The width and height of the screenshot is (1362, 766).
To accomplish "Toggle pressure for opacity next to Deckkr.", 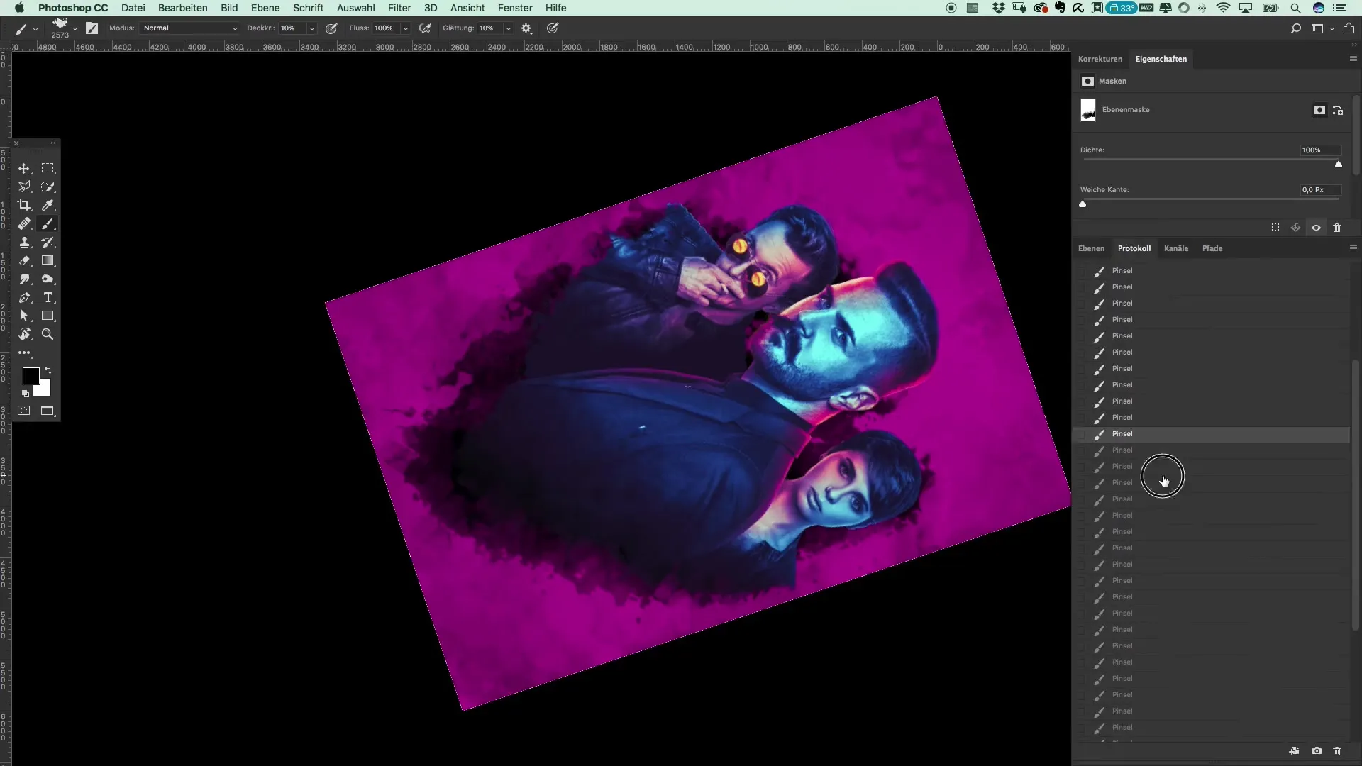I will point(331,28).
